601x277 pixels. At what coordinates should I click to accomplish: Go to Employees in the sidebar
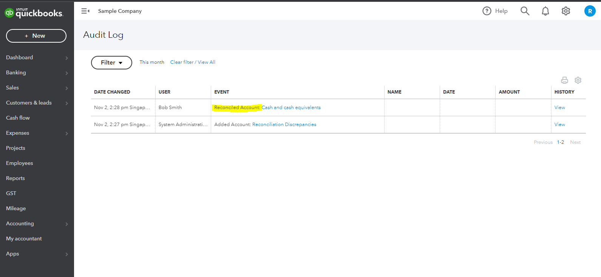[20, 163]
